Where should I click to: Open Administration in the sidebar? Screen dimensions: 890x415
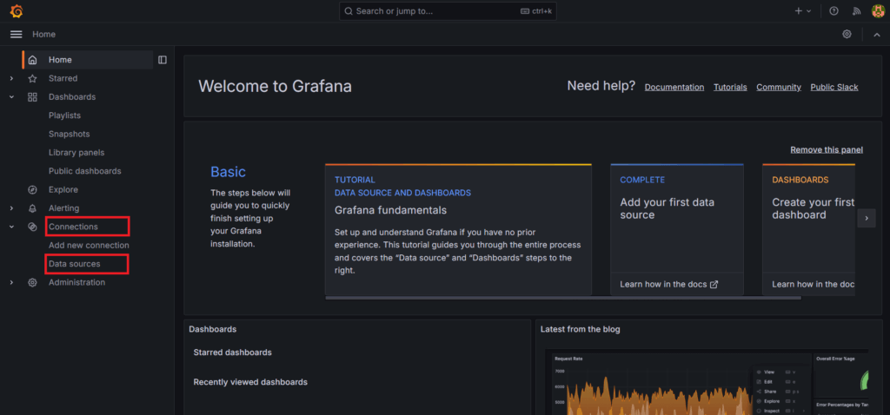76,282
